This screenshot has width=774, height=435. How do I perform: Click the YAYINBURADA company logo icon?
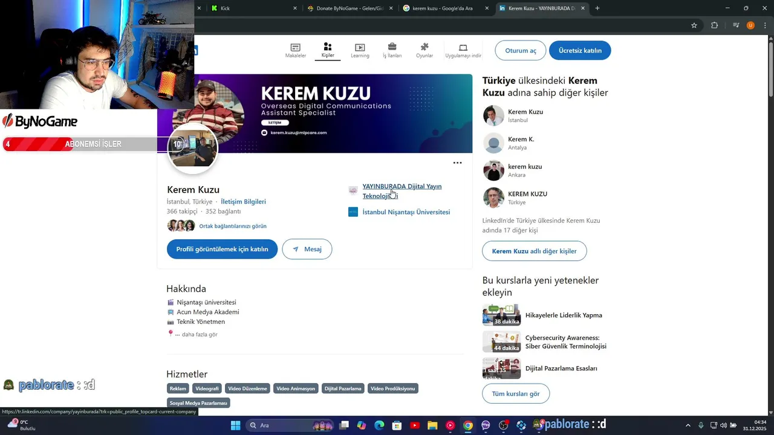[x=353, y=190]
